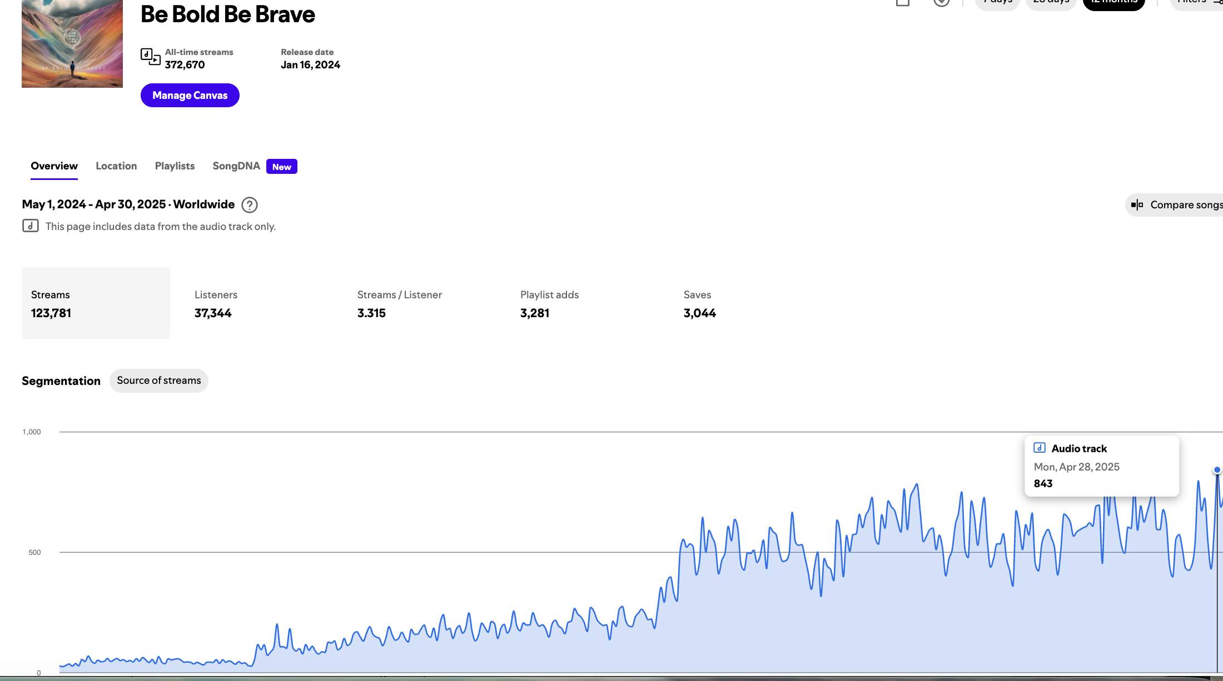
Task: Click the audio track note icon in notice
Action: pos(31,226)
